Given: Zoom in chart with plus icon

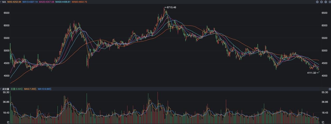Looking at the screenshot, I should tap(321, 2).
